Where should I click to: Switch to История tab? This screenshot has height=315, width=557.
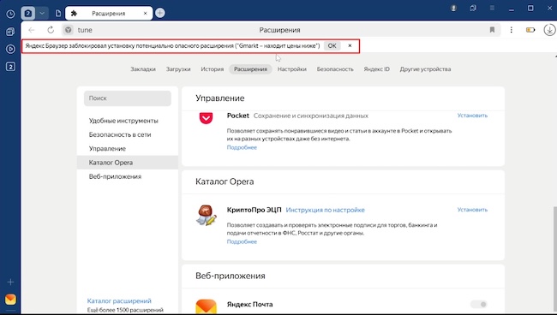tap(213, 69)
